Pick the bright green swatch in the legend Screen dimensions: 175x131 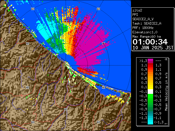tap(150, 96)
